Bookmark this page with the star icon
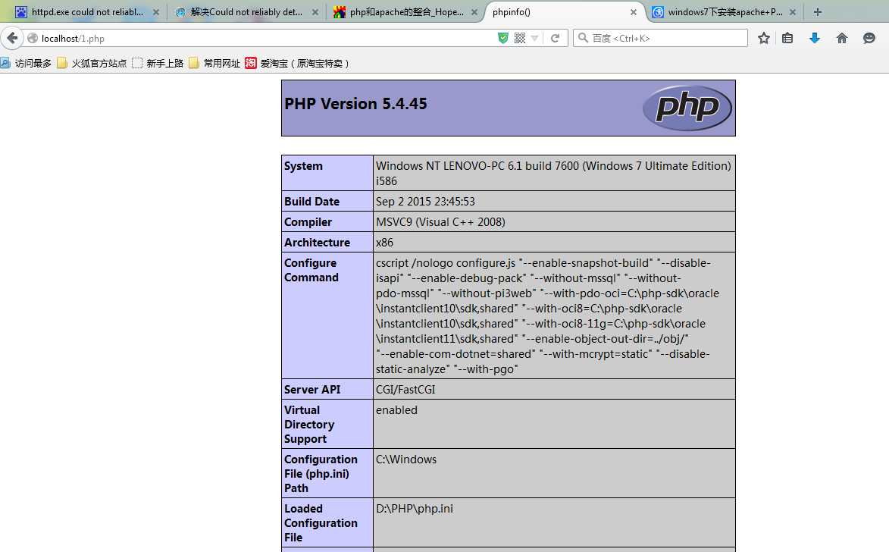The width and height of the screenshot is (889, 552). click(x=764, y=38)
